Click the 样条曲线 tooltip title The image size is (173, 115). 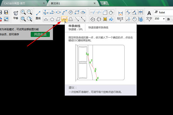point(74,26)
